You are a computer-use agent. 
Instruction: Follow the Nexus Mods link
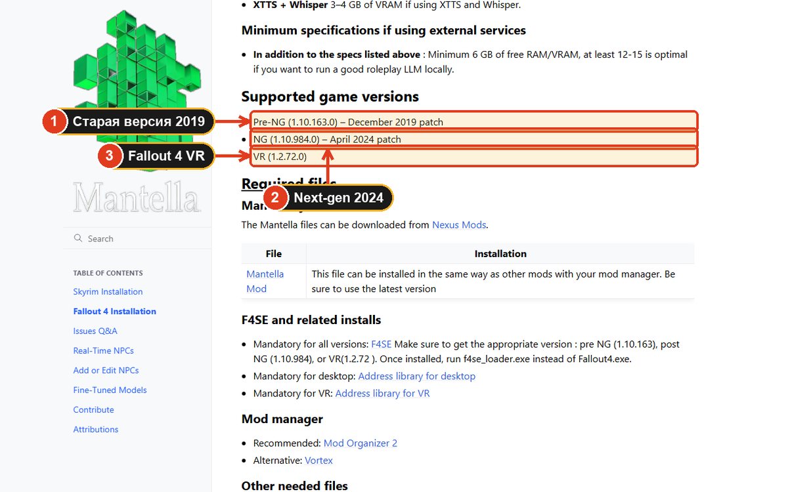pyautogui.click(x=459, y=224)
